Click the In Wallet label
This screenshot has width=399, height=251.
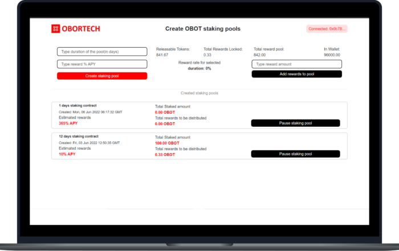click(x=332, y=49)
